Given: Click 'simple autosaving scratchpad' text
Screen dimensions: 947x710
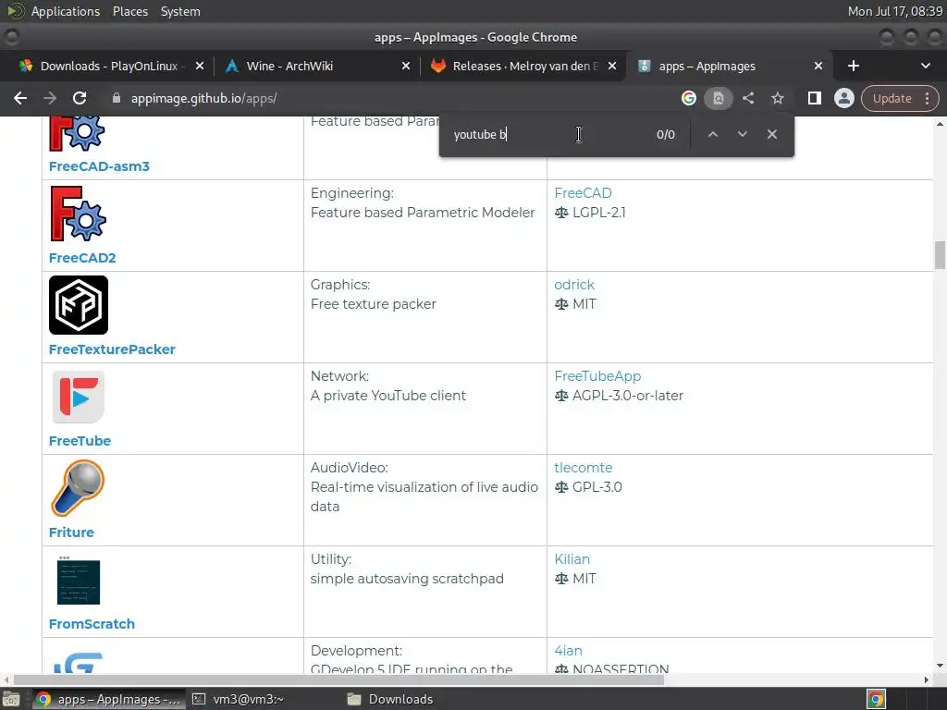Looking at the screenshot, I should pos(407,579).
